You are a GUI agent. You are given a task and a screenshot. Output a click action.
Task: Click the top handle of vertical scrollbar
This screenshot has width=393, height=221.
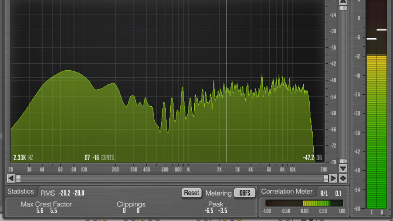coord(343,8)
